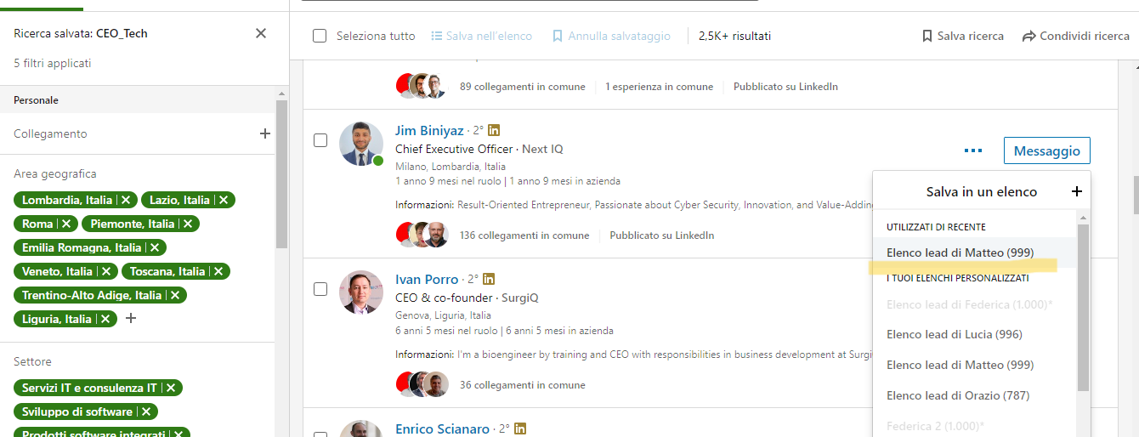Select Jim Biniyaz result checkbox
This screenshot has width=1139, height=437.
[320, 140]
